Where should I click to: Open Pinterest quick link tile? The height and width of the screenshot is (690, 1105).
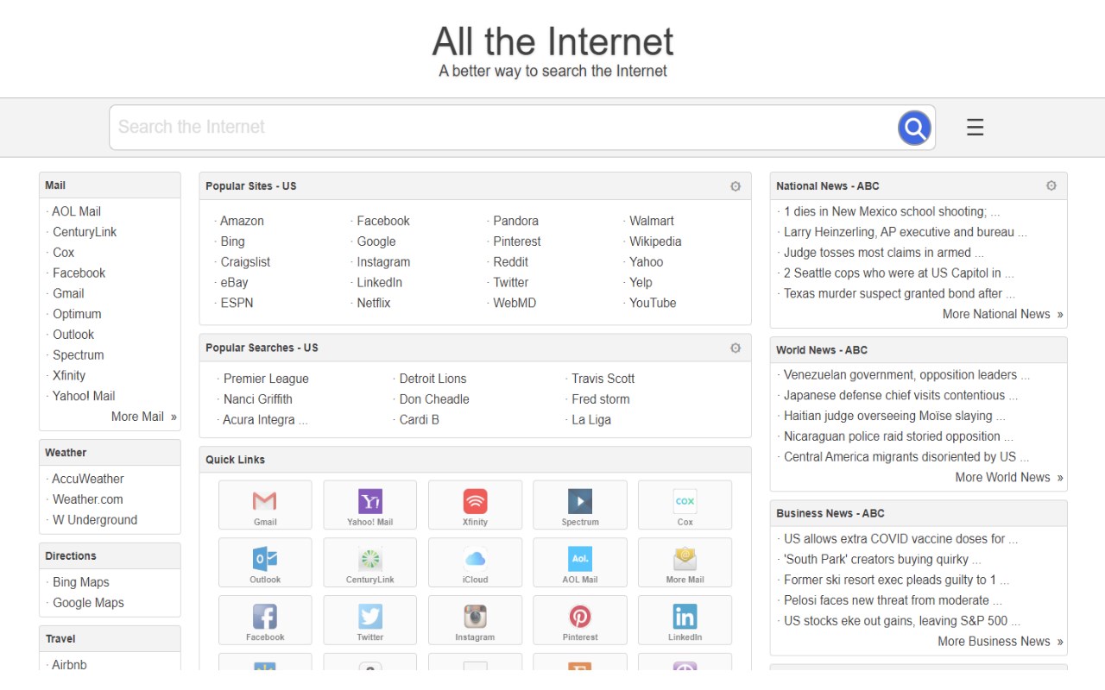pos(580,620)
